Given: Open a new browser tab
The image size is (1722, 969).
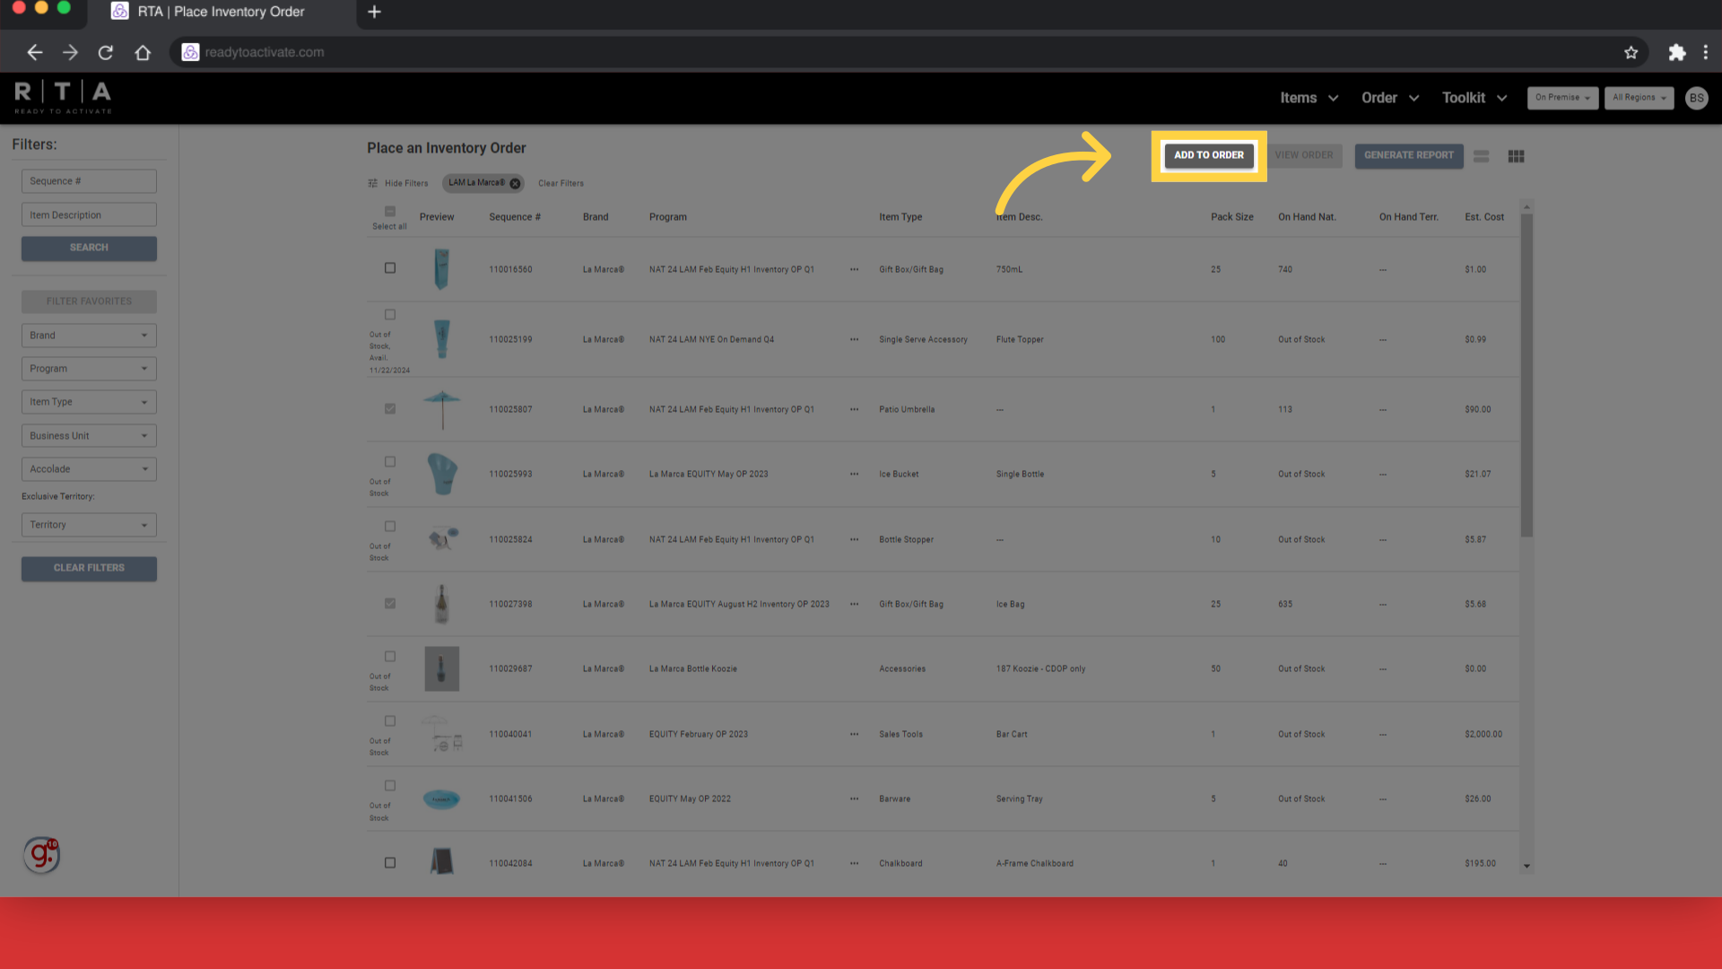Looking at the screenshot, I should [x=375, y=12].
